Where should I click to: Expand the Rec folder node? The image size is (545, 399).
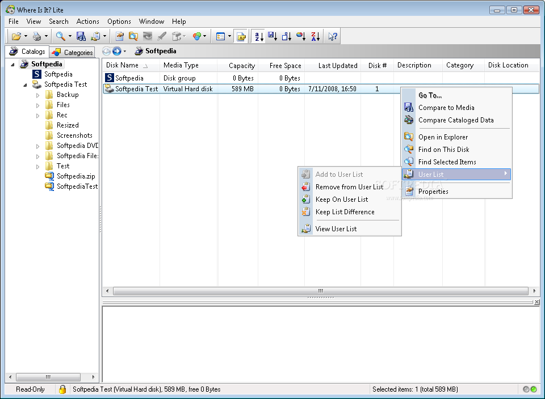point(37,116)
